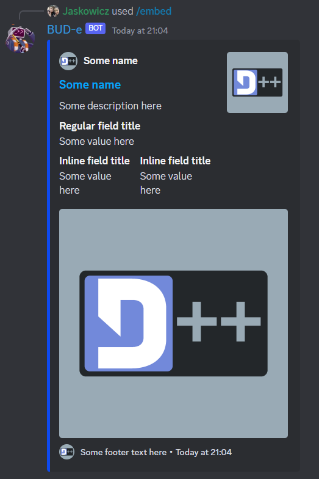Click Jaskowicz's small reply avatar

[x=53, y=11]
